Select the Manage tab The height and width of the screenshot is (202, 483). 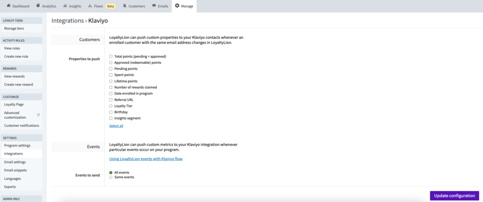pyautogui.click(x=184, y=6)
